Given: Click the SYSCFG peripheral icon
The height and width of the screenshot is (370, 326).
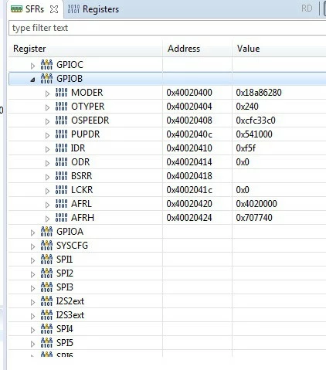Looking at the screenshot, I should coord(46,246).
